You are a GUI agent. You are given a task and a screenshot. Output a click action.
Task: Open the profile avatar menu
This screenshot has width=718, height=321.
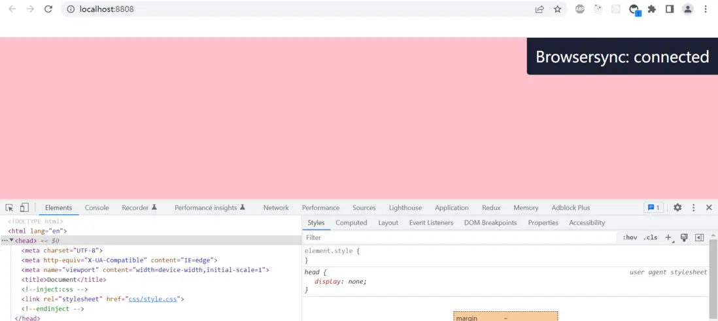click(x=687, y=9)
